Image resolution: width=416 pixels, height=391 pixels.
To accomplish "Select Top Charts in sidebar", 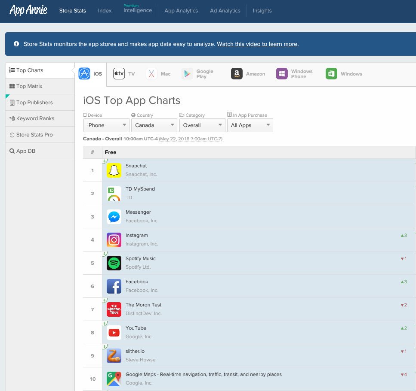I will [x=40, y=70].
